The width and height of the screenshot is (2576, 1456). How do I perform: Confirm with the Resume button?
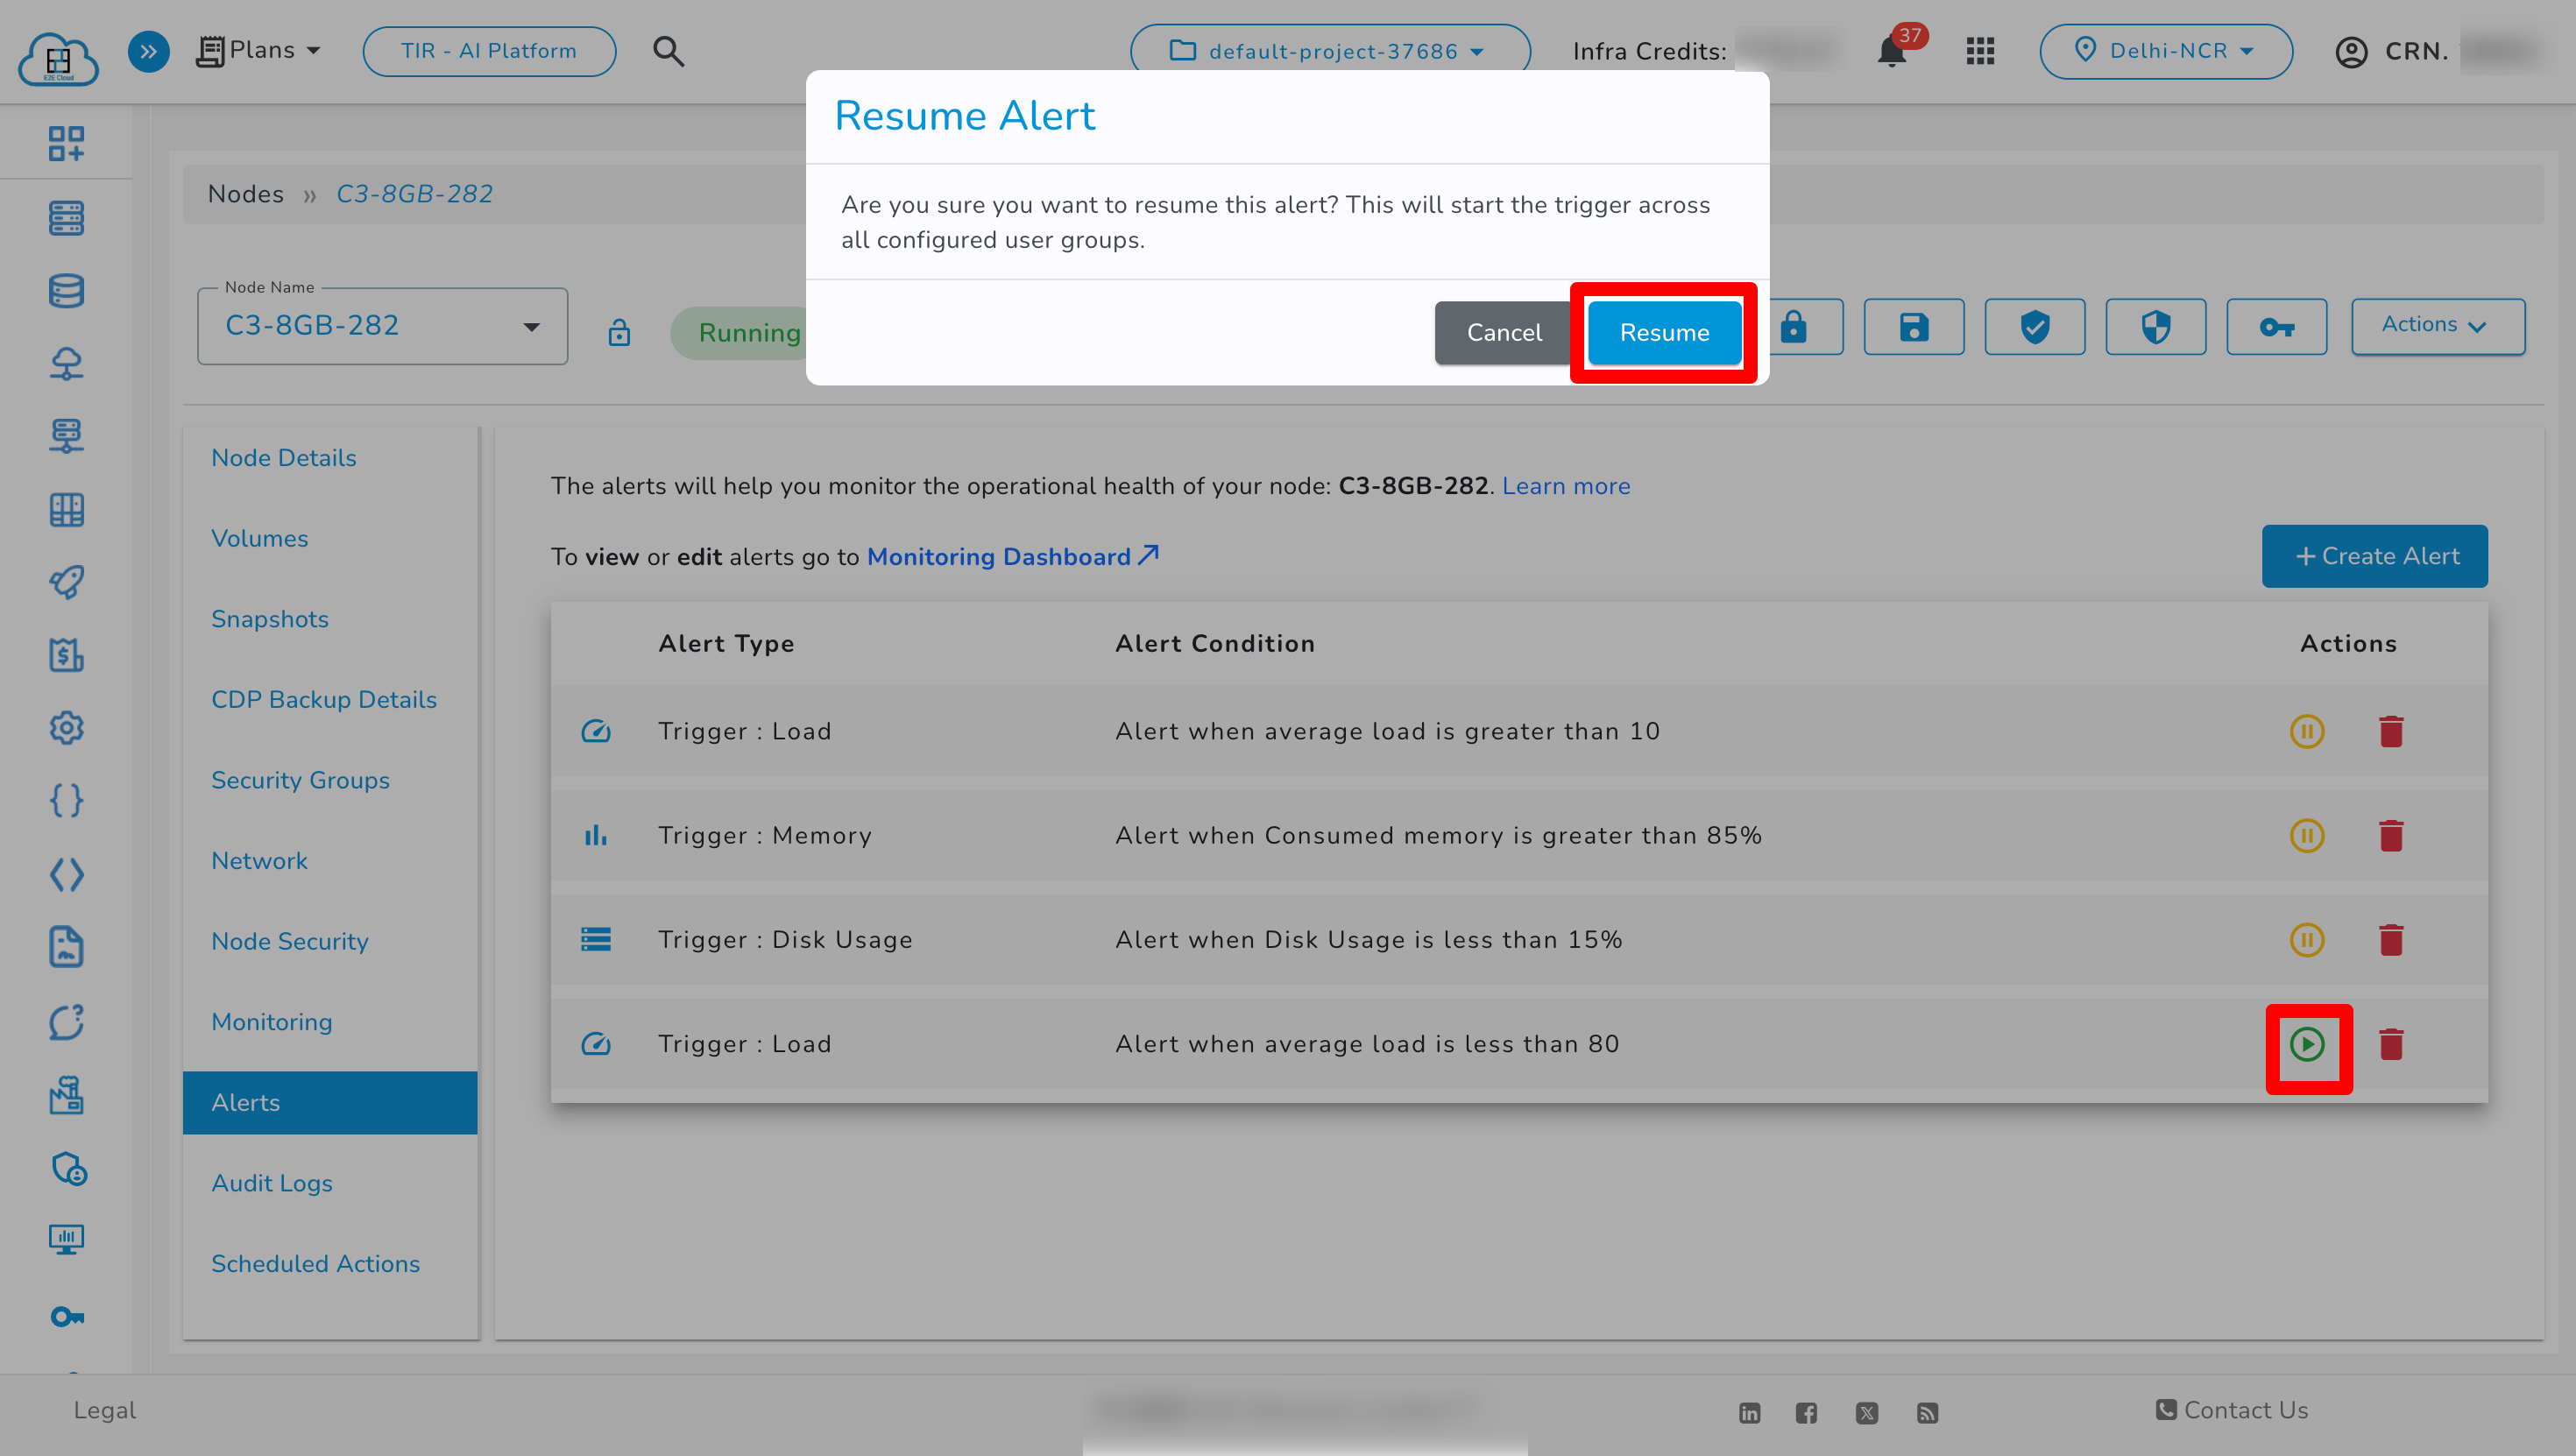tap(1664, 333)
